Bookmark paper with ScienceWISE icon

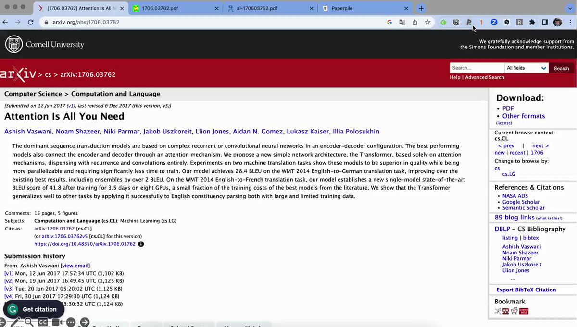pyautogui.click(x=524, y=311)
